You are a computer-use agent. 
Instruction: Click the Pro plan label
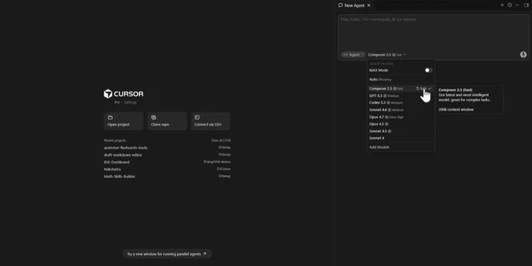click(x=117, y=102)
